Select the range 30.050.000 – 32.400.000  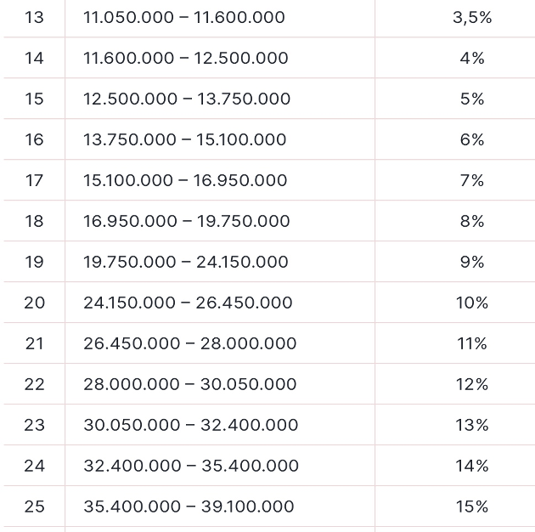point(191,425)
